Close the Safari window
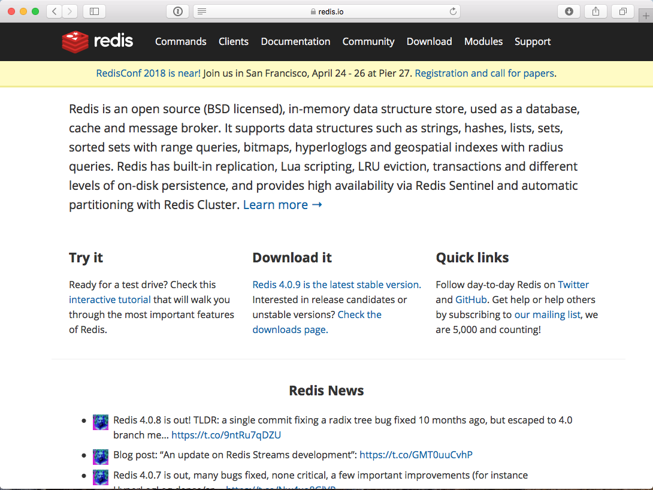The height and width of the screenshot is (490, 653). click(x=11, y=11)
